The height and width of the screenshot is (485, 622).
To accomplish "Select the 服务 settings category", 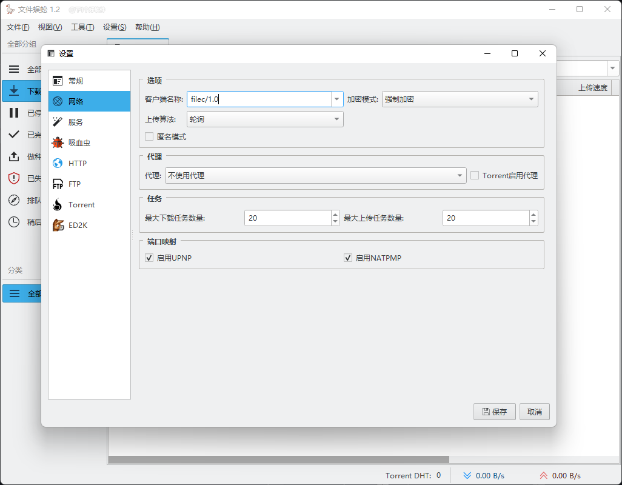I will [89, 122].
